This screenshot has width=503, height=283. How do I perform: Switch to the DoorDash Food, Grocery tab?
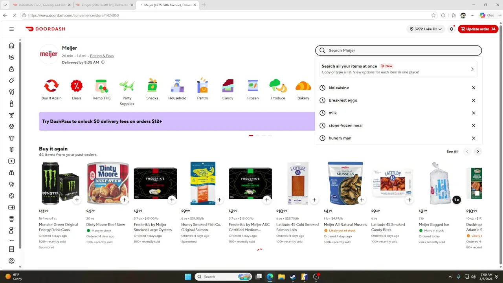pos(41,5)
